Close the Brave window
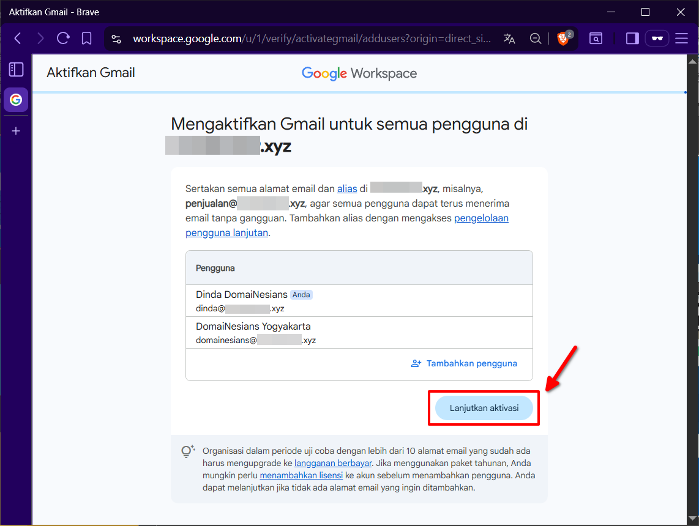This screenshot has height=526, width=699. click(680, 12)
